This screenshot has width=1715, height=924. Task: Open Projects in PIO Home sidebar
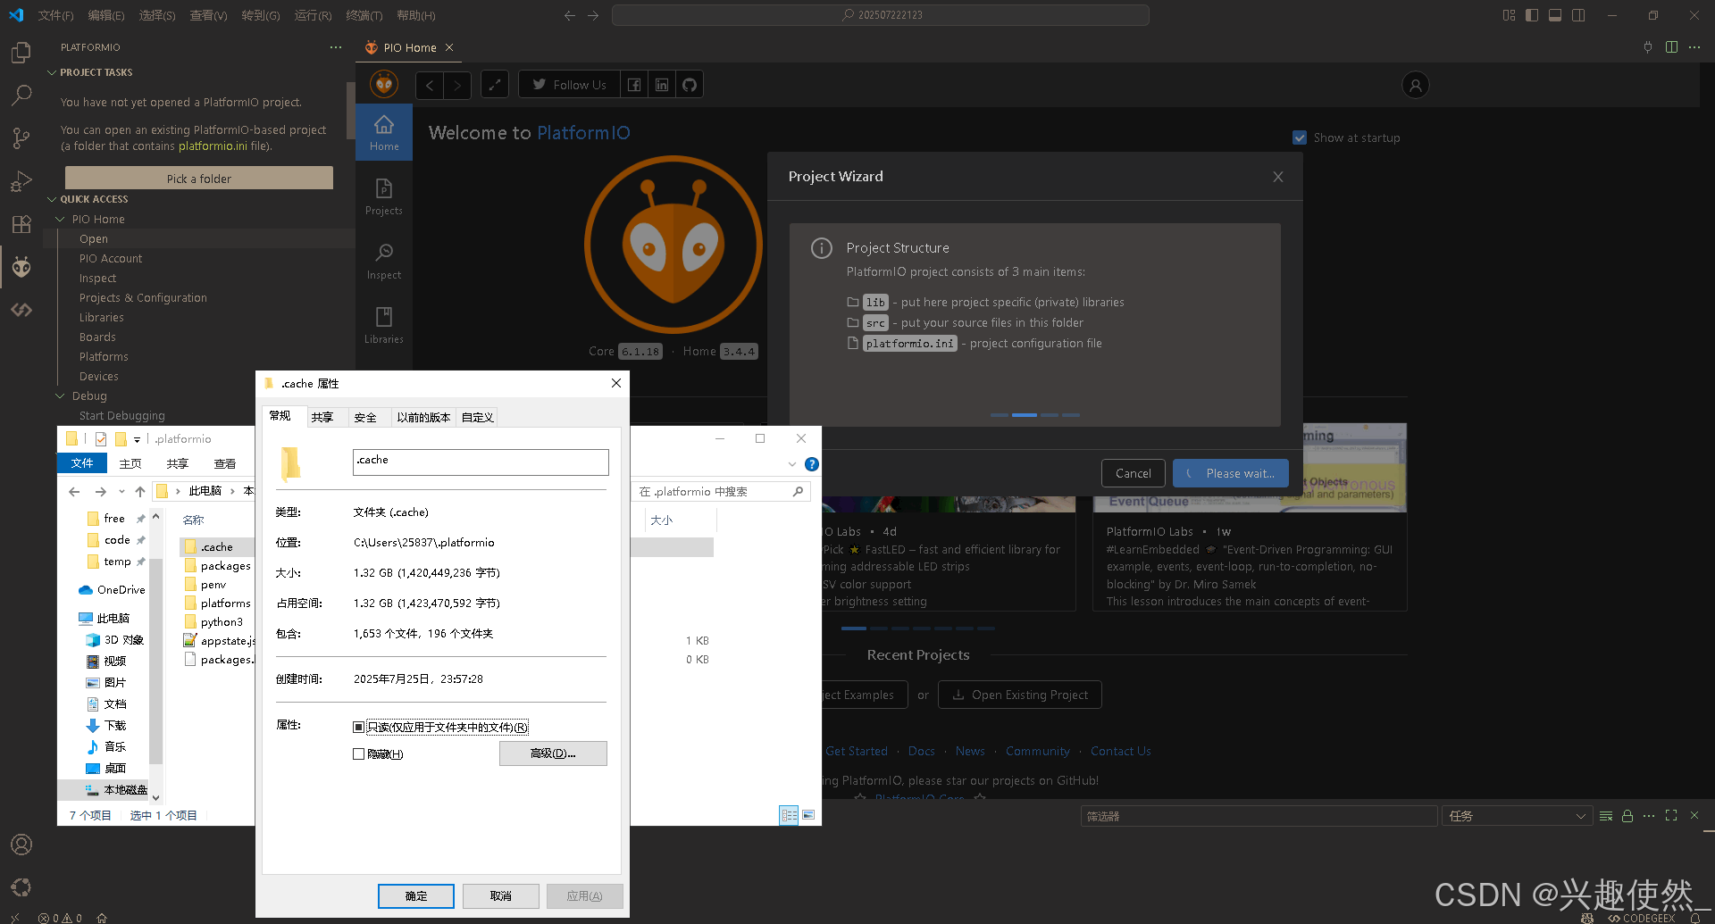[384, 196]
